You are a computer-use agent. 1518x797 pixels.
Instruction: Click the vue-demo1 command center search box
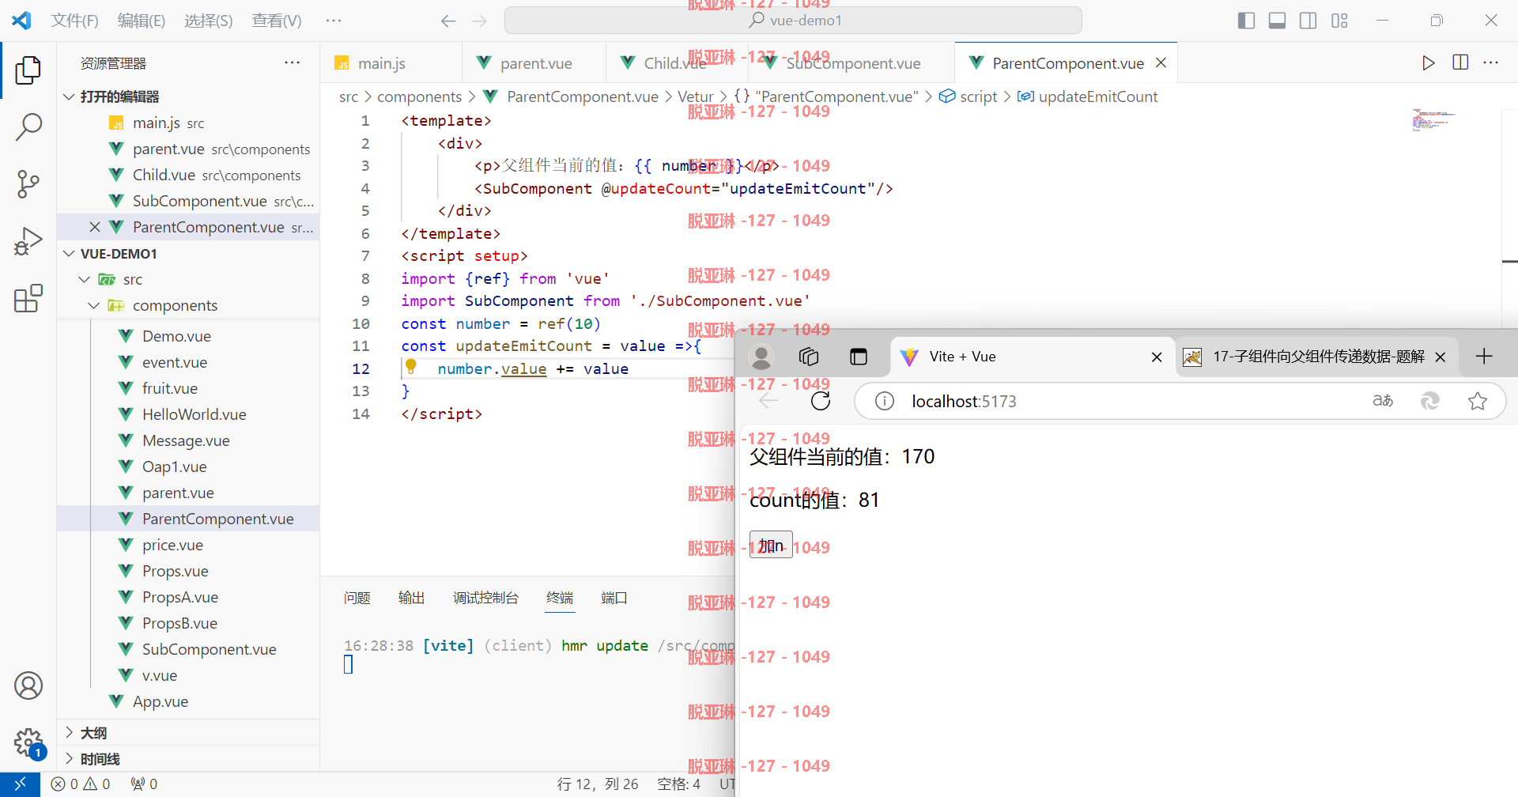[793, 21]
